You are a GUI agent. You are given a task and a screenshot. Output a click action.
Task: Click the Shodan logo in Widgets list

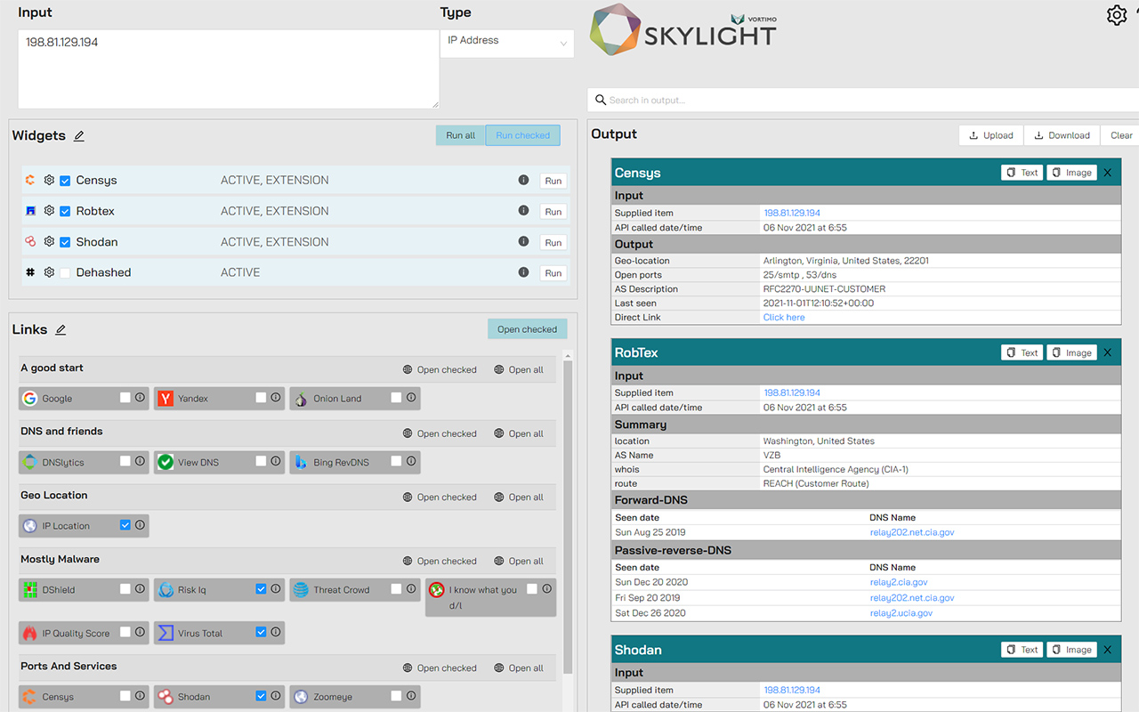tap(30, 242)
